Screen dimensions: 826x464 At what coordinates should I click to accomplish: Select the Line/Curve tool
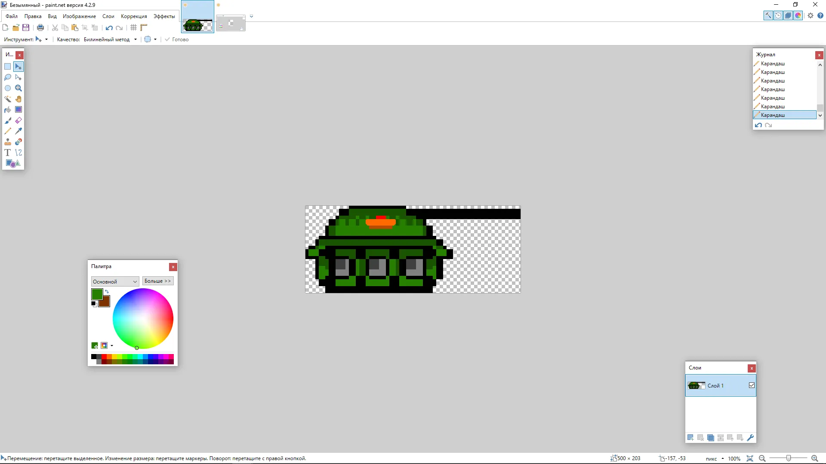(18, 153)
